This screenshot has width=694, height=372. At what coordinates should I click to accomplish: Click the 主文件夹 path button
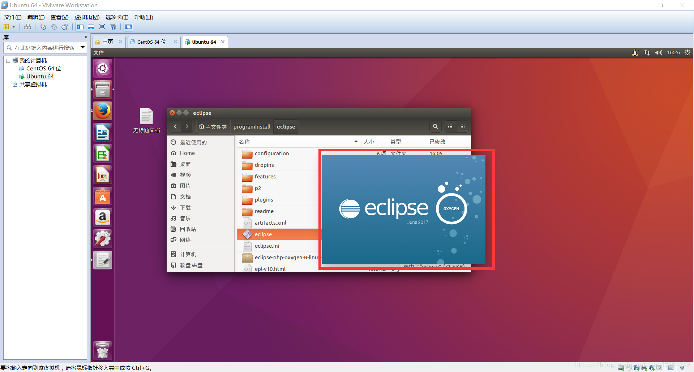(213, 127)
